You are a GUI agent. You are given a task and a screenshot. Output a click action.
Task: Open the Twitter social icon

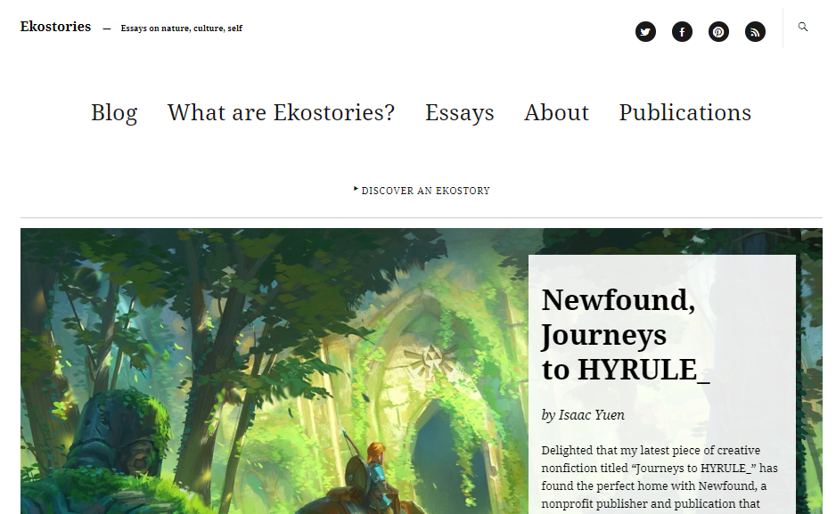645,31
